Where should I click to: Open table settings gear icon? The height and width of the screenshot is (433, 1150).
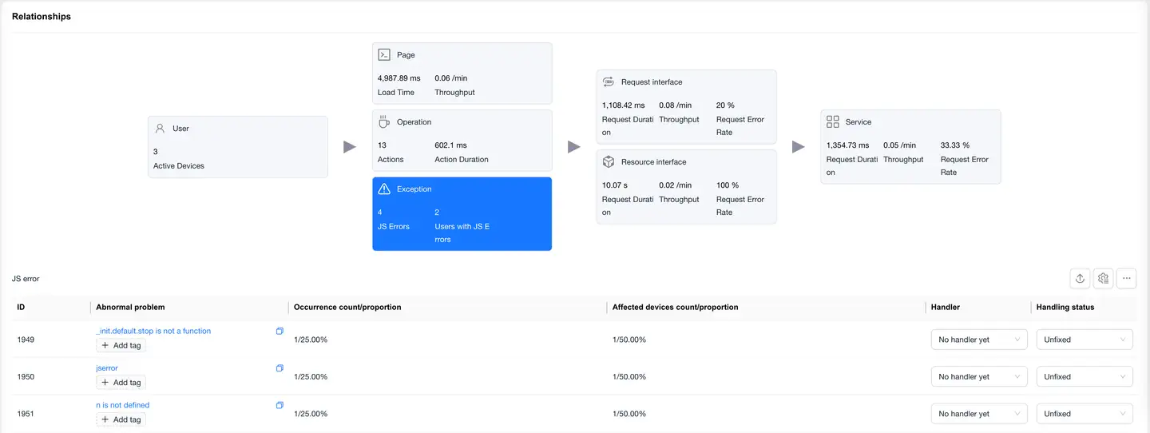[x=1103, y=278]
